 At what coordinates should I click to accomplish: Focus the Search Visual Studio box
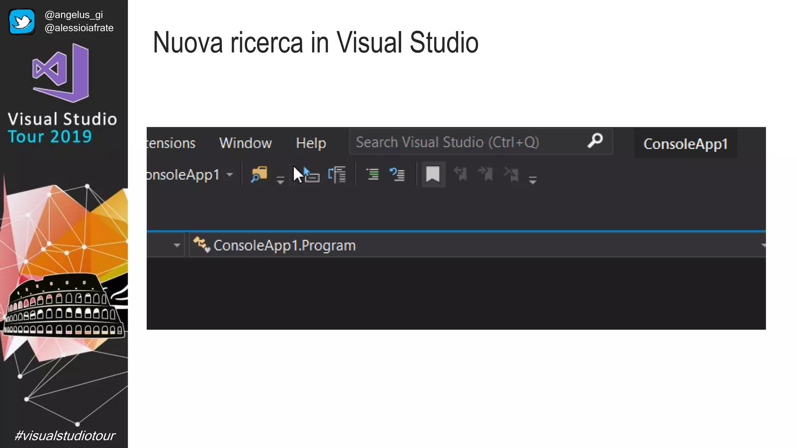pos(481,142)
